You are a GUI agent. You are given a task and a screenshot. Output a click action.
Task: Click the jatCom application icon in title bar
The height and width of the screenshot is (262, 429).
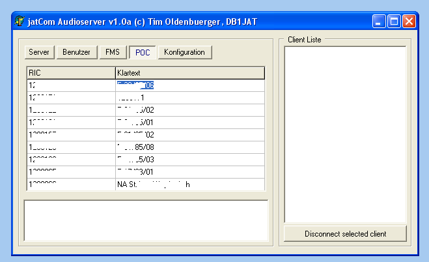(x=20, y=22)
